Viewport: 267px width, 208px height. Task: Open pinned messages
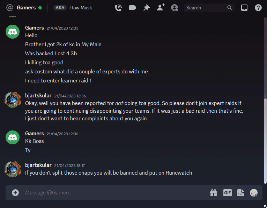point(147,8)
